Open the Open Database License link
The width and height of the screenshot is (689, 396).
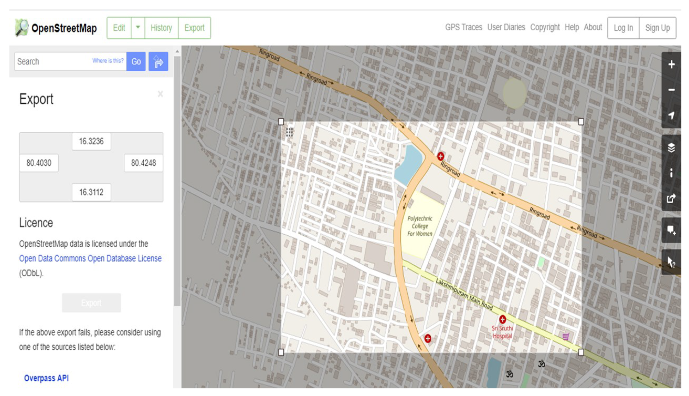90,258
